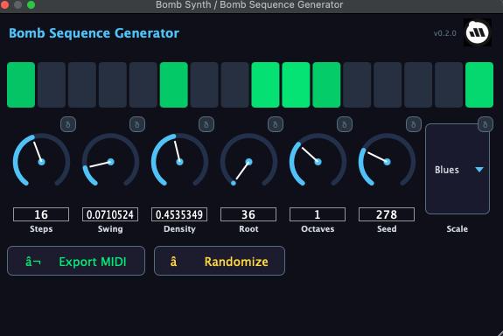
Task: Enable sequence step 2
Action: 52,85
